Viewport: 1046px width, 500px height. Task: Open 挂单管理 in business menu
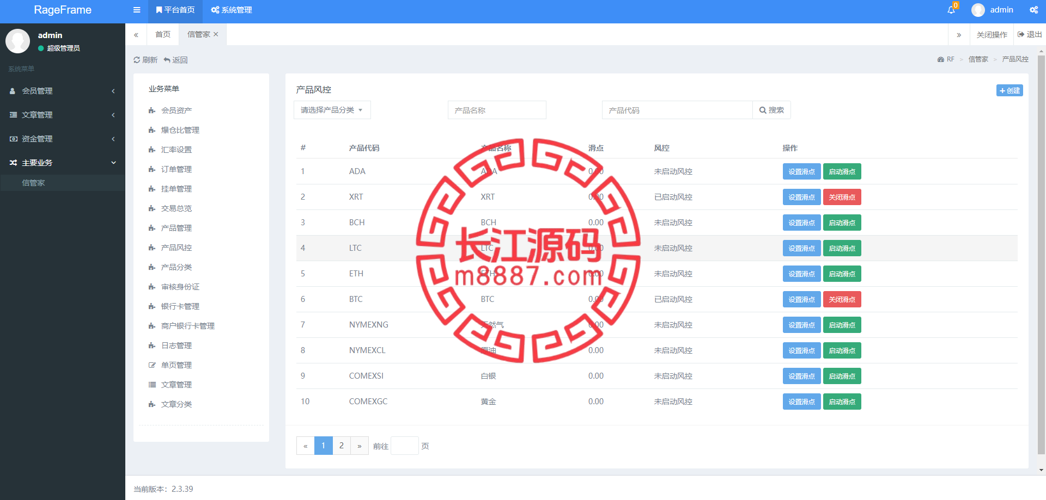pyautogui.click(x=177, y=189)
